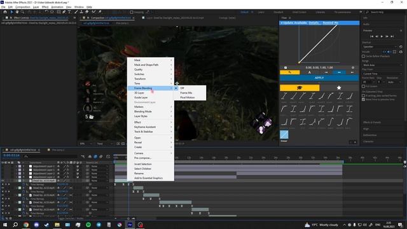Image resolution: width=407 pixels, height=229 pixels.
Task: Click Remind Me in update banner
Action: [x=331, y=23]
